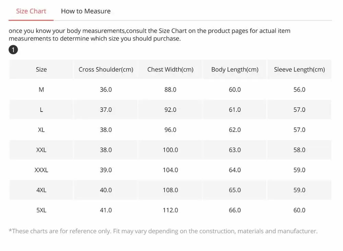Select the 5XL size row label
The width and height of the screenshot is (343, 251).
(x=41, y=210)
